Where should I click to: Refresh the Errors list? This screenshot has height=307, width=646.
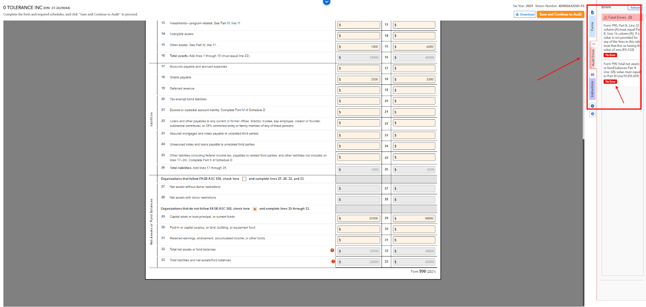coord(635,8)
